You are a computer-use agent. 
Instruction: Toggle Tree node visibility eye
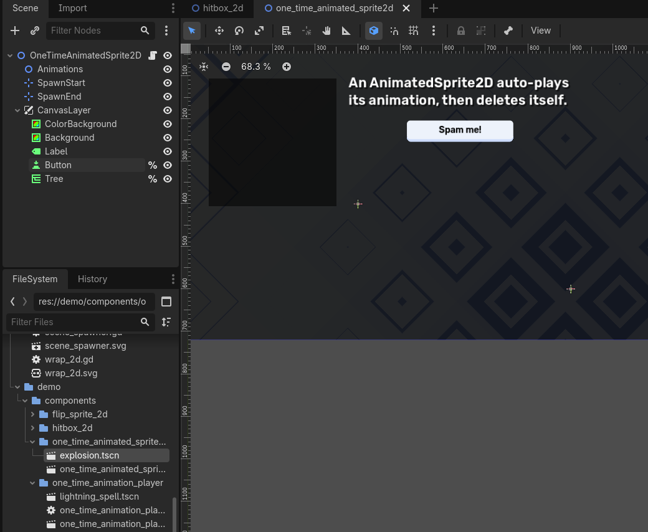point(168,179)
